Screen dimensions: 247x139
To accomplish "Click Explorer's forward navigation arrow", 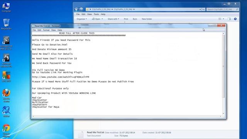I will 81,9.
